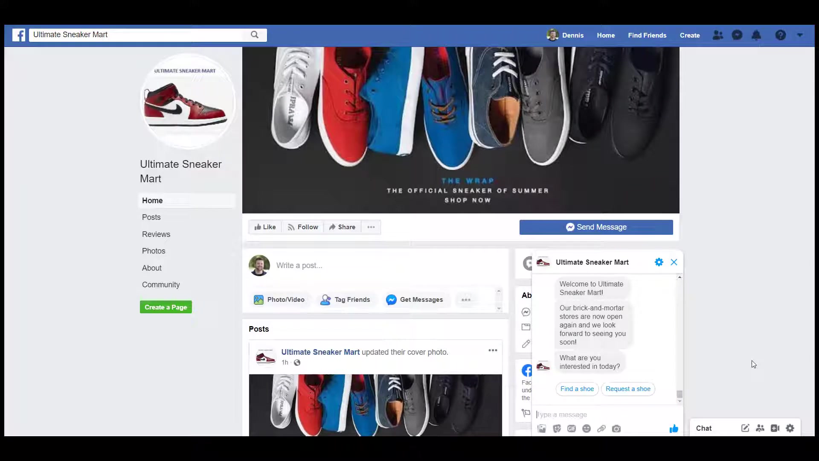Image resolution: width=819 pixels, height=461 pixels.
Task: Expand the account dropdown arrow
Action: coord(800,35)
